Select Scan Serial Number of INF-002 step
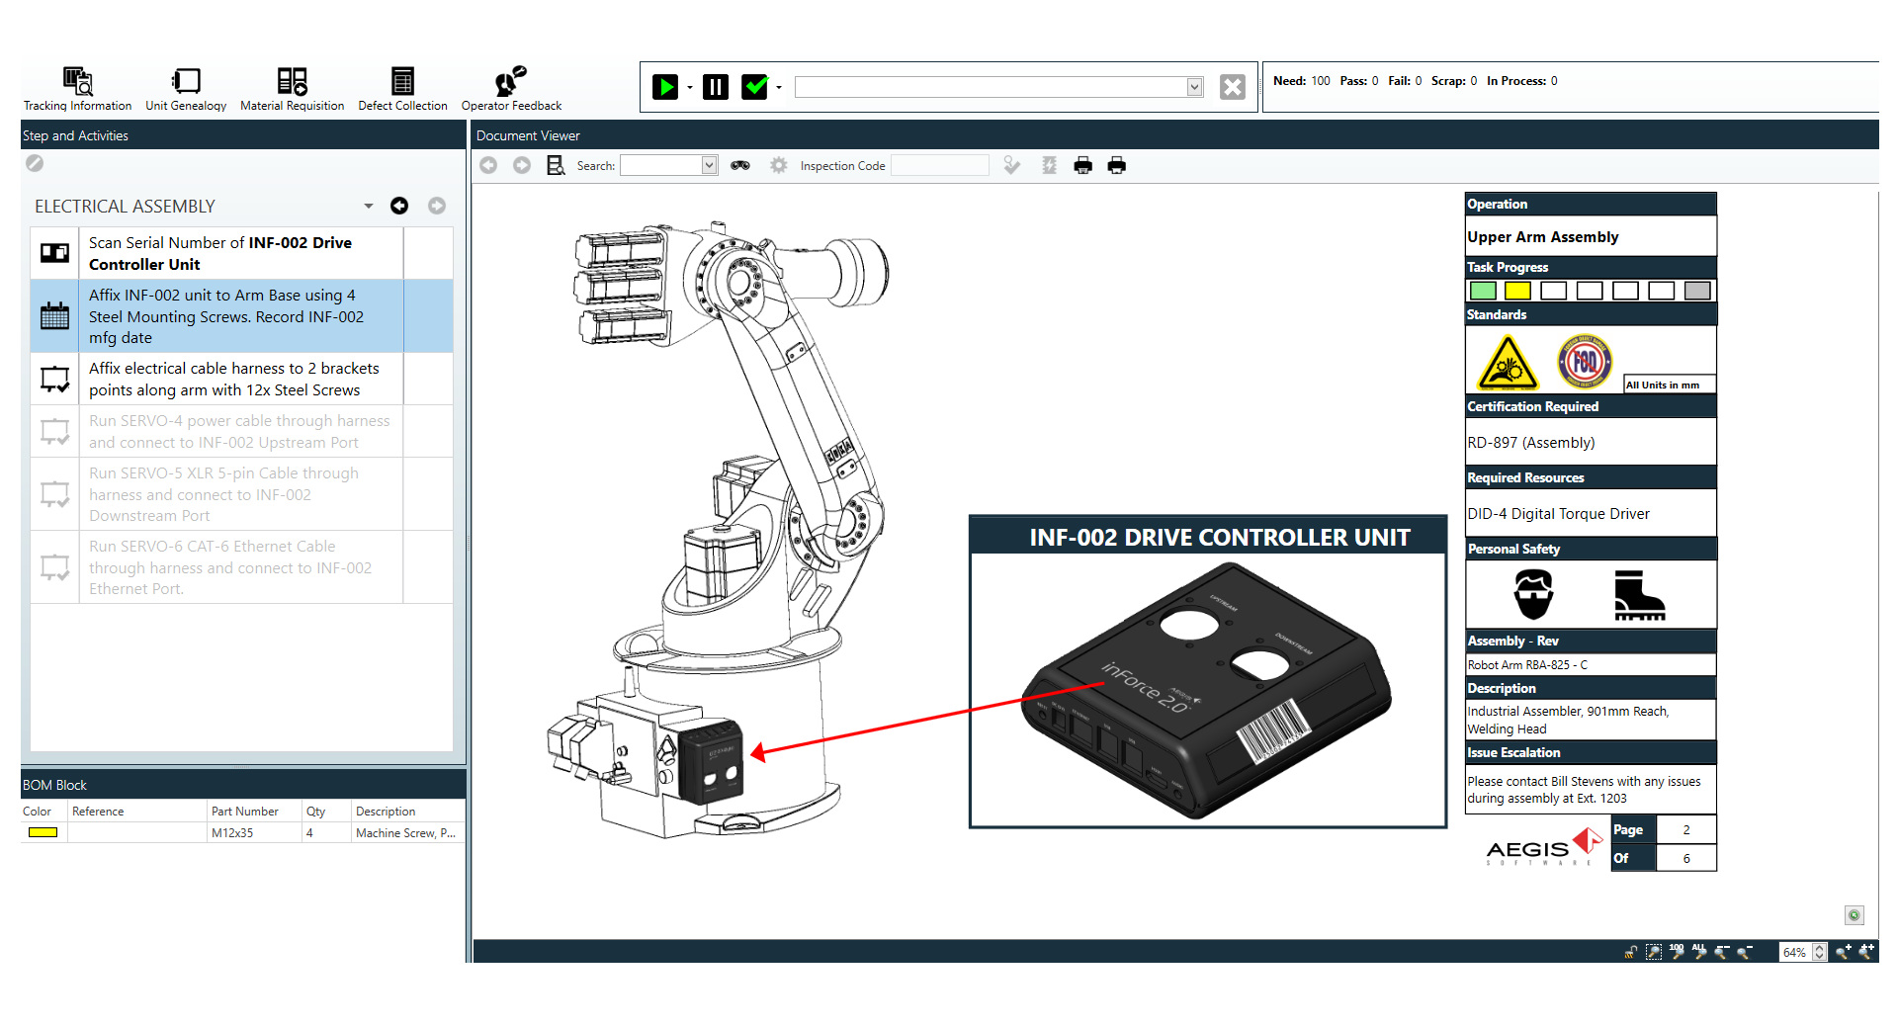The image size is (1898, 1028). (x=241, y=253)
